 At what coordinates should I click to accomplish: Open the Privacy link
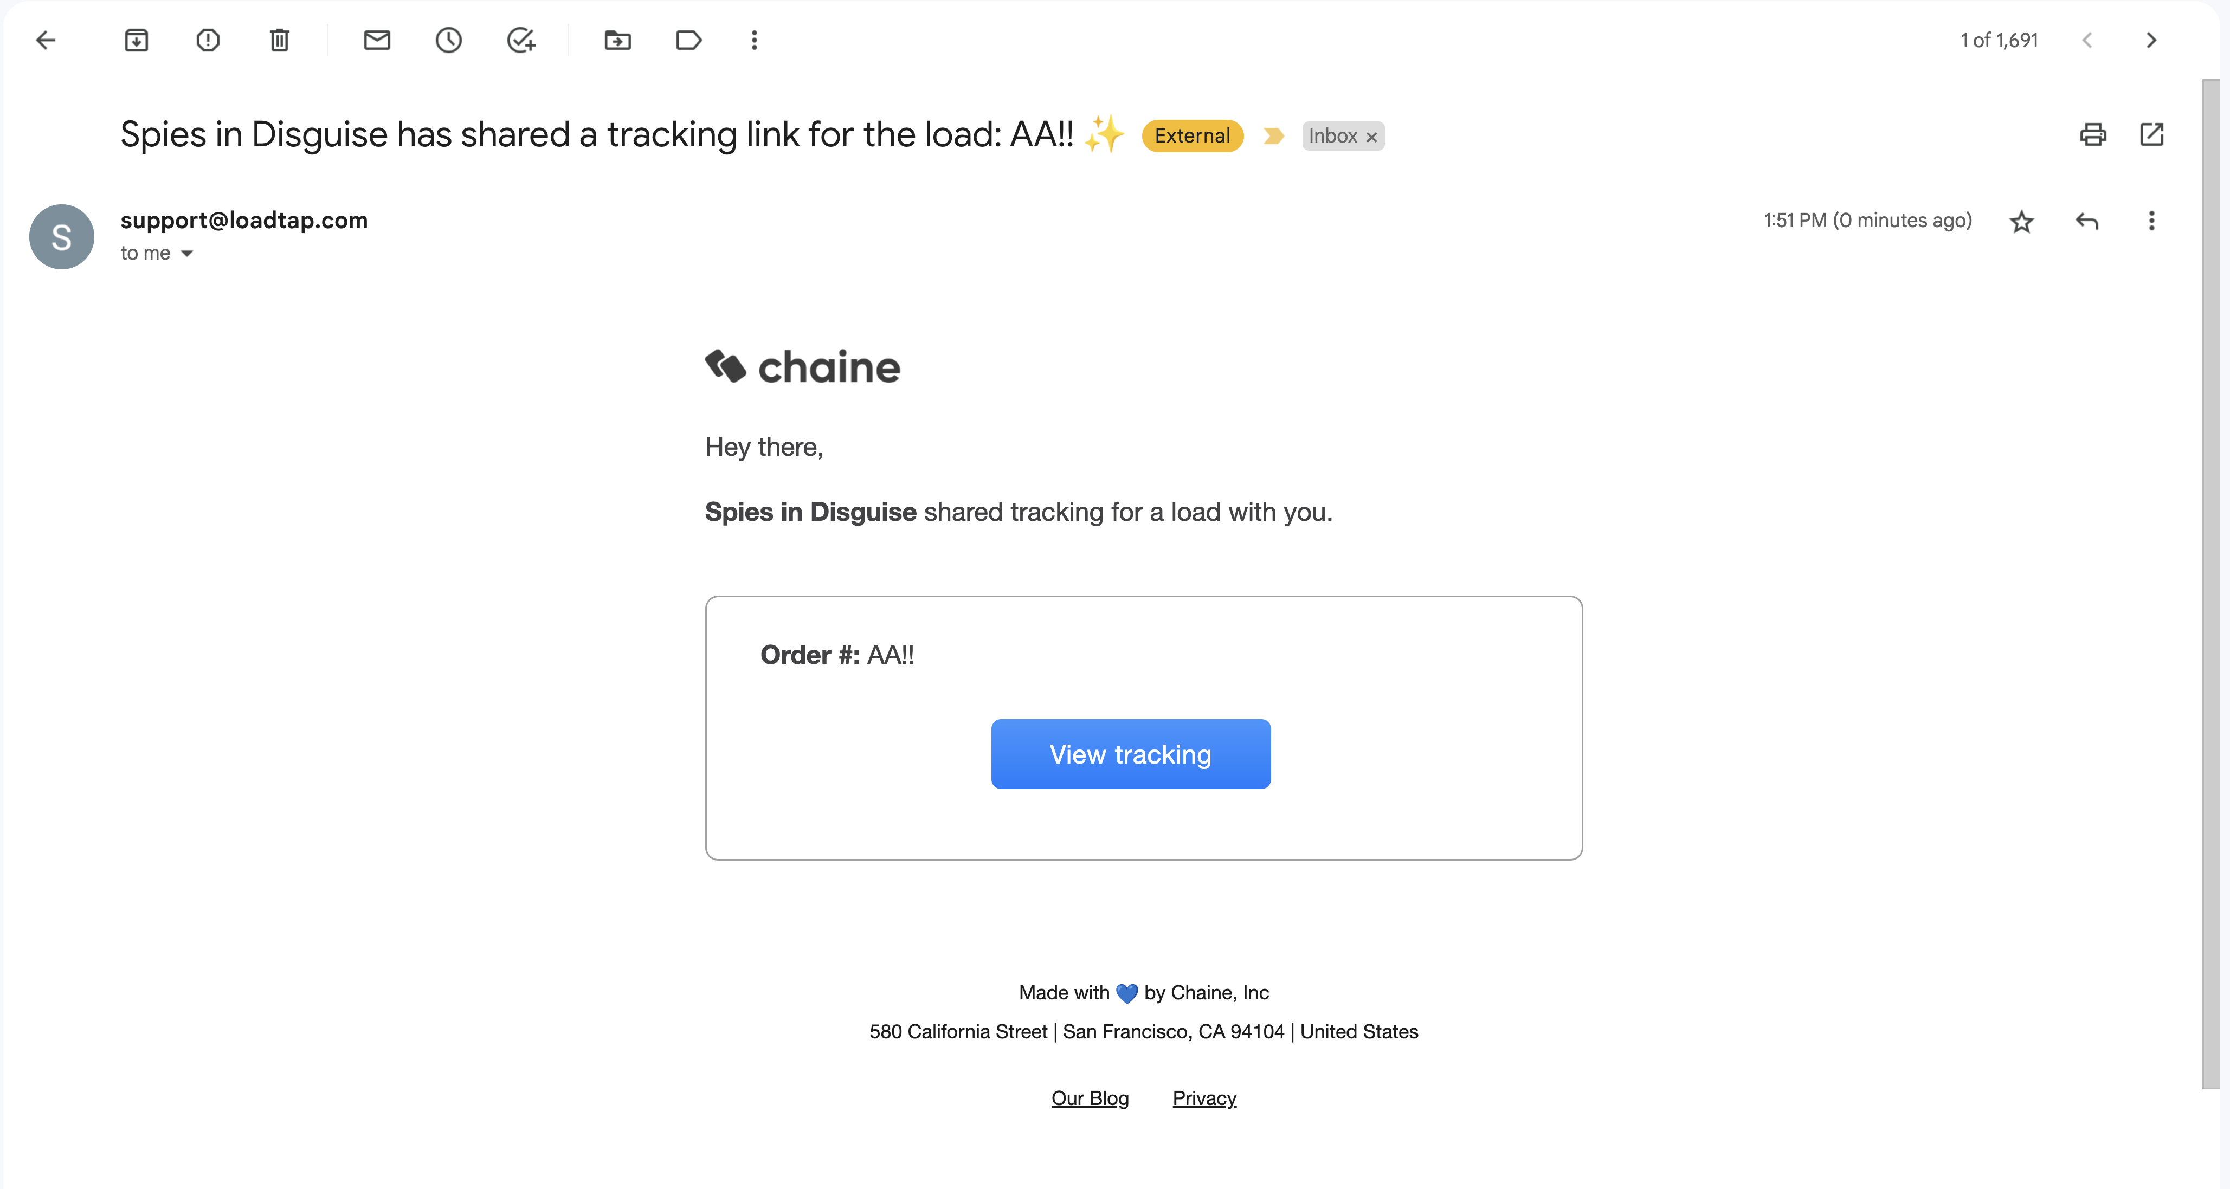tap(1204, 1098)
